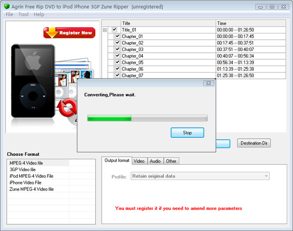
Task: Toggle the Chapter_06 checkbox
Action: click(117, 69)
